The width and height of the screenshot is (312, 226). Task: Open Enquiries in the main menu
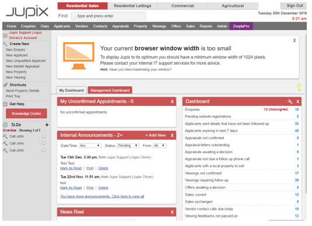click(x=28, y=26)
